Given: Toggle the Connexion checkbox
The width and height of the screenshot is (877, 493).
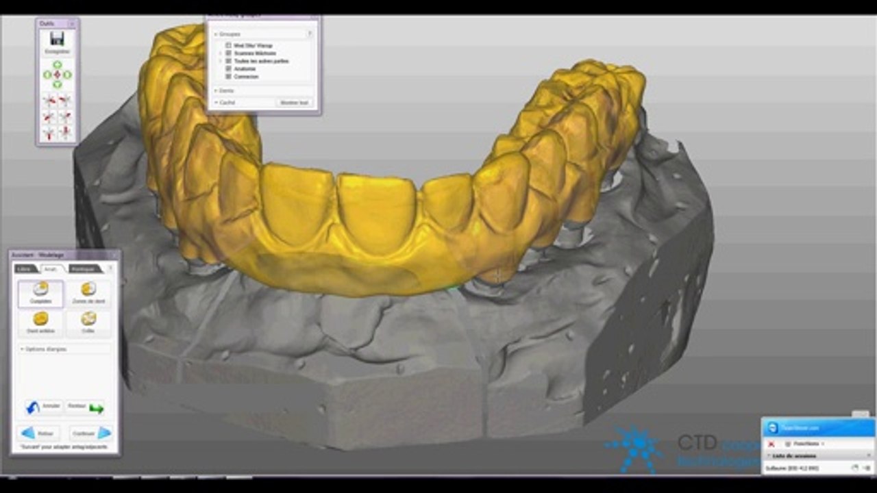Looking at the screenshot, I should click(x=228, y=77).
